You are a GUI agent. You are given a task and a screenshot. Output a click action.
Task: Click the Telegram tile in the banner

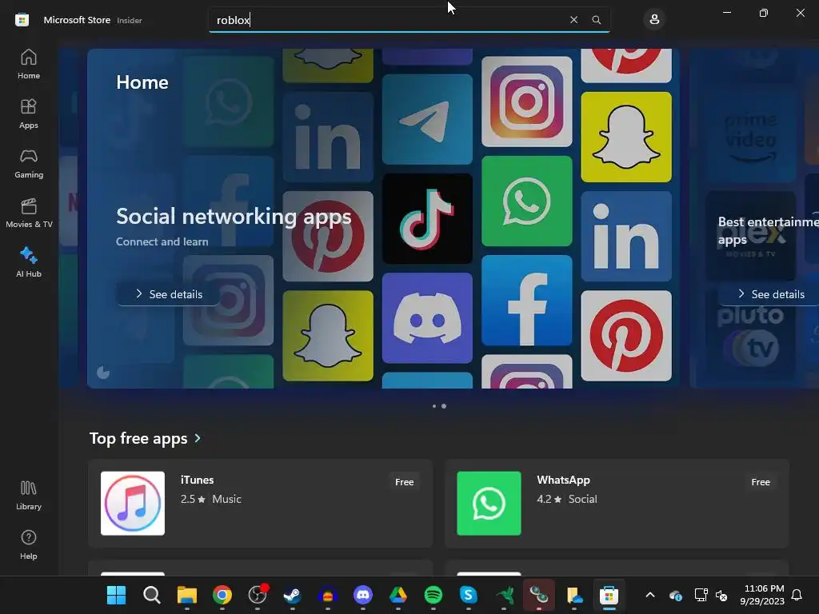pyautogui.click(x=427, y=119)
